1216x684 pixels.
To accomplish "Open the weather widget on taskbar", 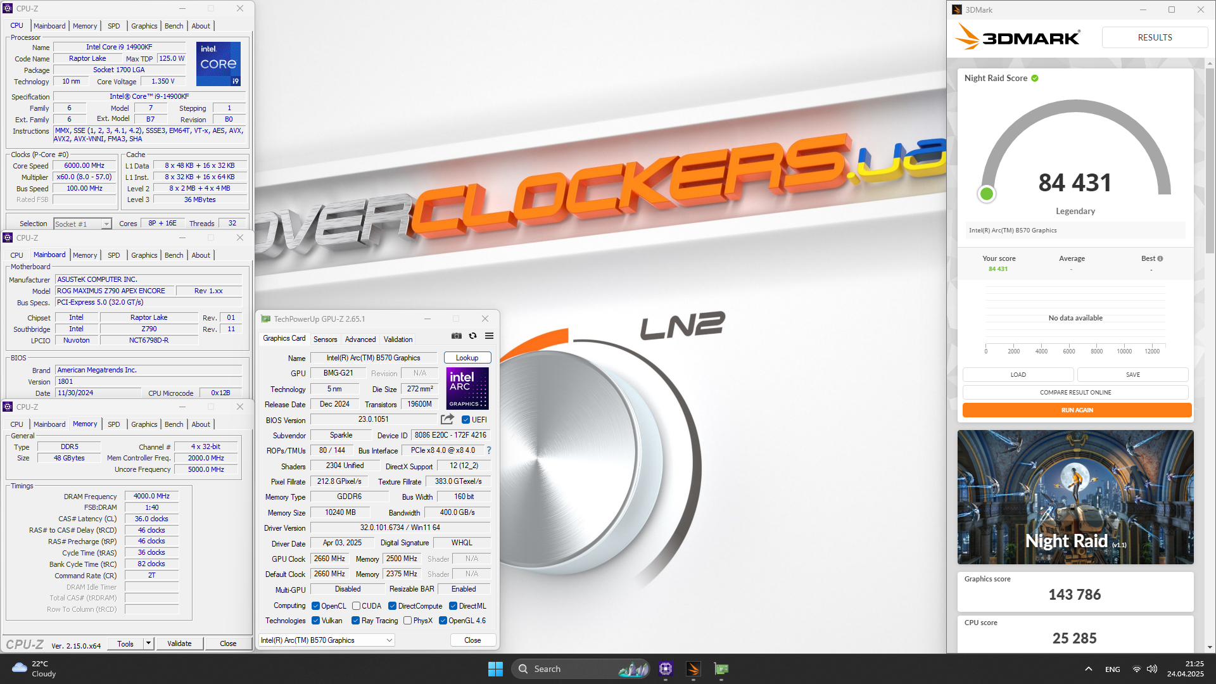I will 35,669.
